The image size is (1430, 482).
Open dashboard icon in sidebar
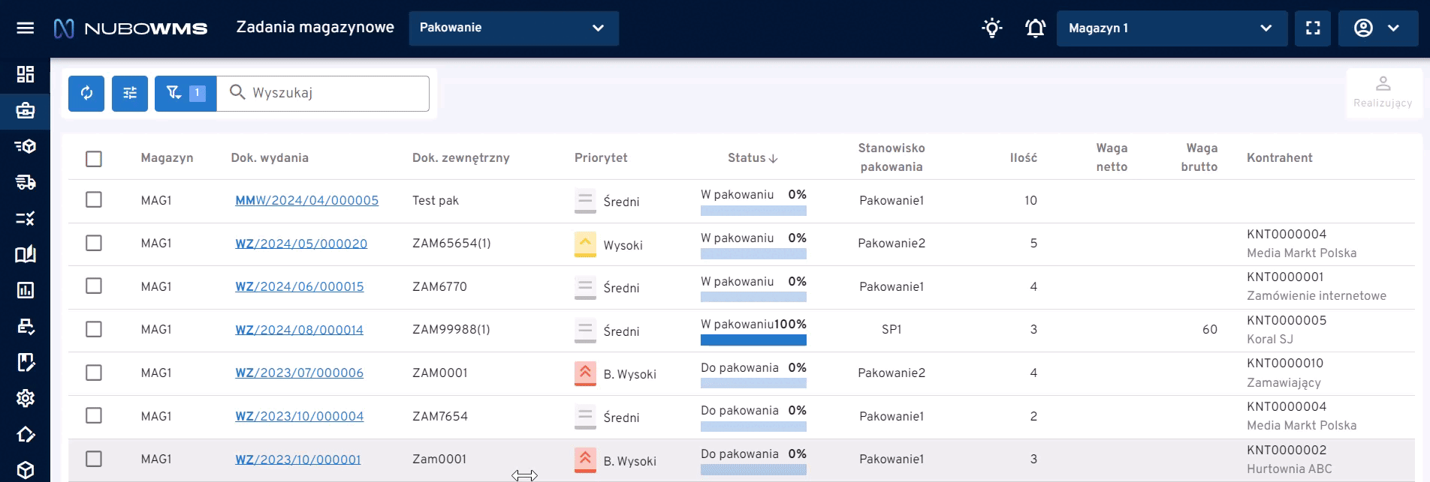[x=26, y=74]
